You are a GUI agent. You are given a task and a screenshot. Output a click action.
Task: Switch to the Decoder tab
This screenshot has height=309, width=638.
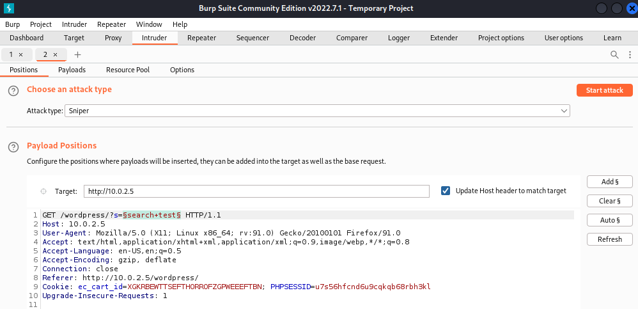[303, 38]
